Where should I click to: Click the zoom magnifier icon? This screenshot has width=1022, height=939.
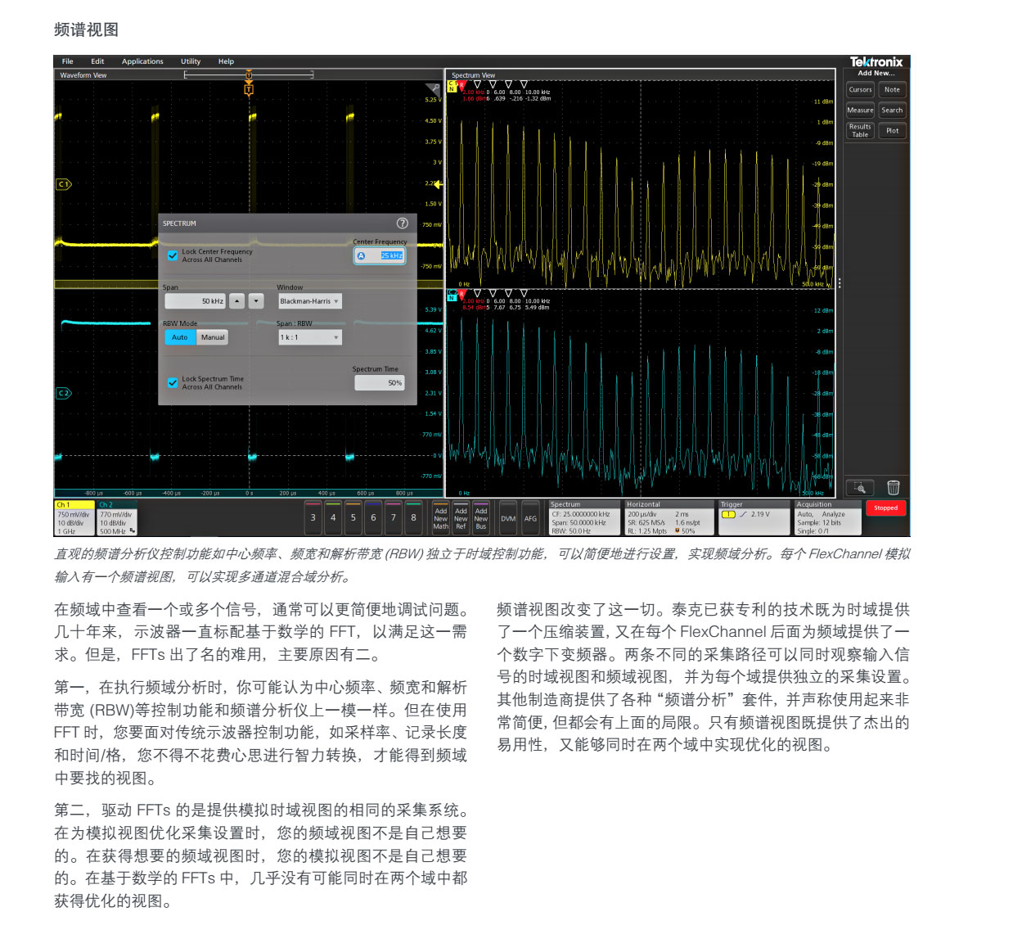pyautogui.click(x=859, y=488)
